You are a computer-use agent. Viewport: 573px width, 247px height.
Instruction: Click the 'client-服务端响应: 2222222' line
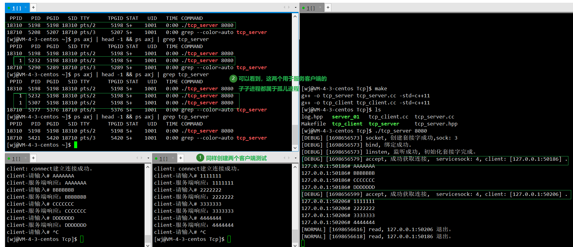pyautogui.click(x=194, y=197)
